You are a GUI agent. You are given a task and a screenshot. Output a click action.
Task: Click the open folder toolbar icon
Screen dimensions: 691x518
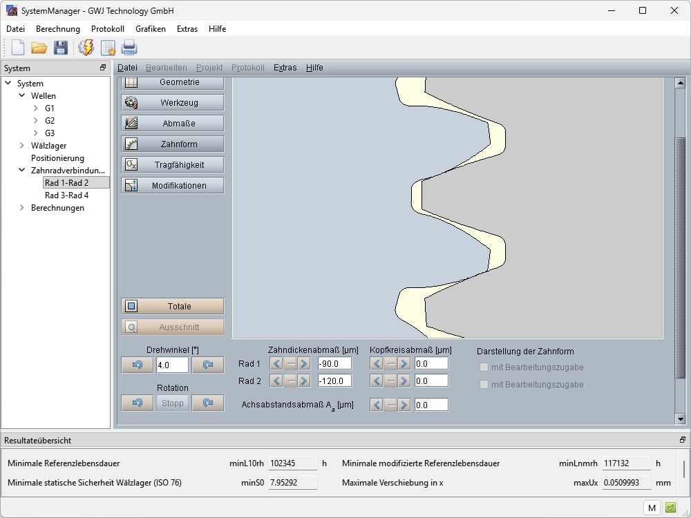click(39, 48)
